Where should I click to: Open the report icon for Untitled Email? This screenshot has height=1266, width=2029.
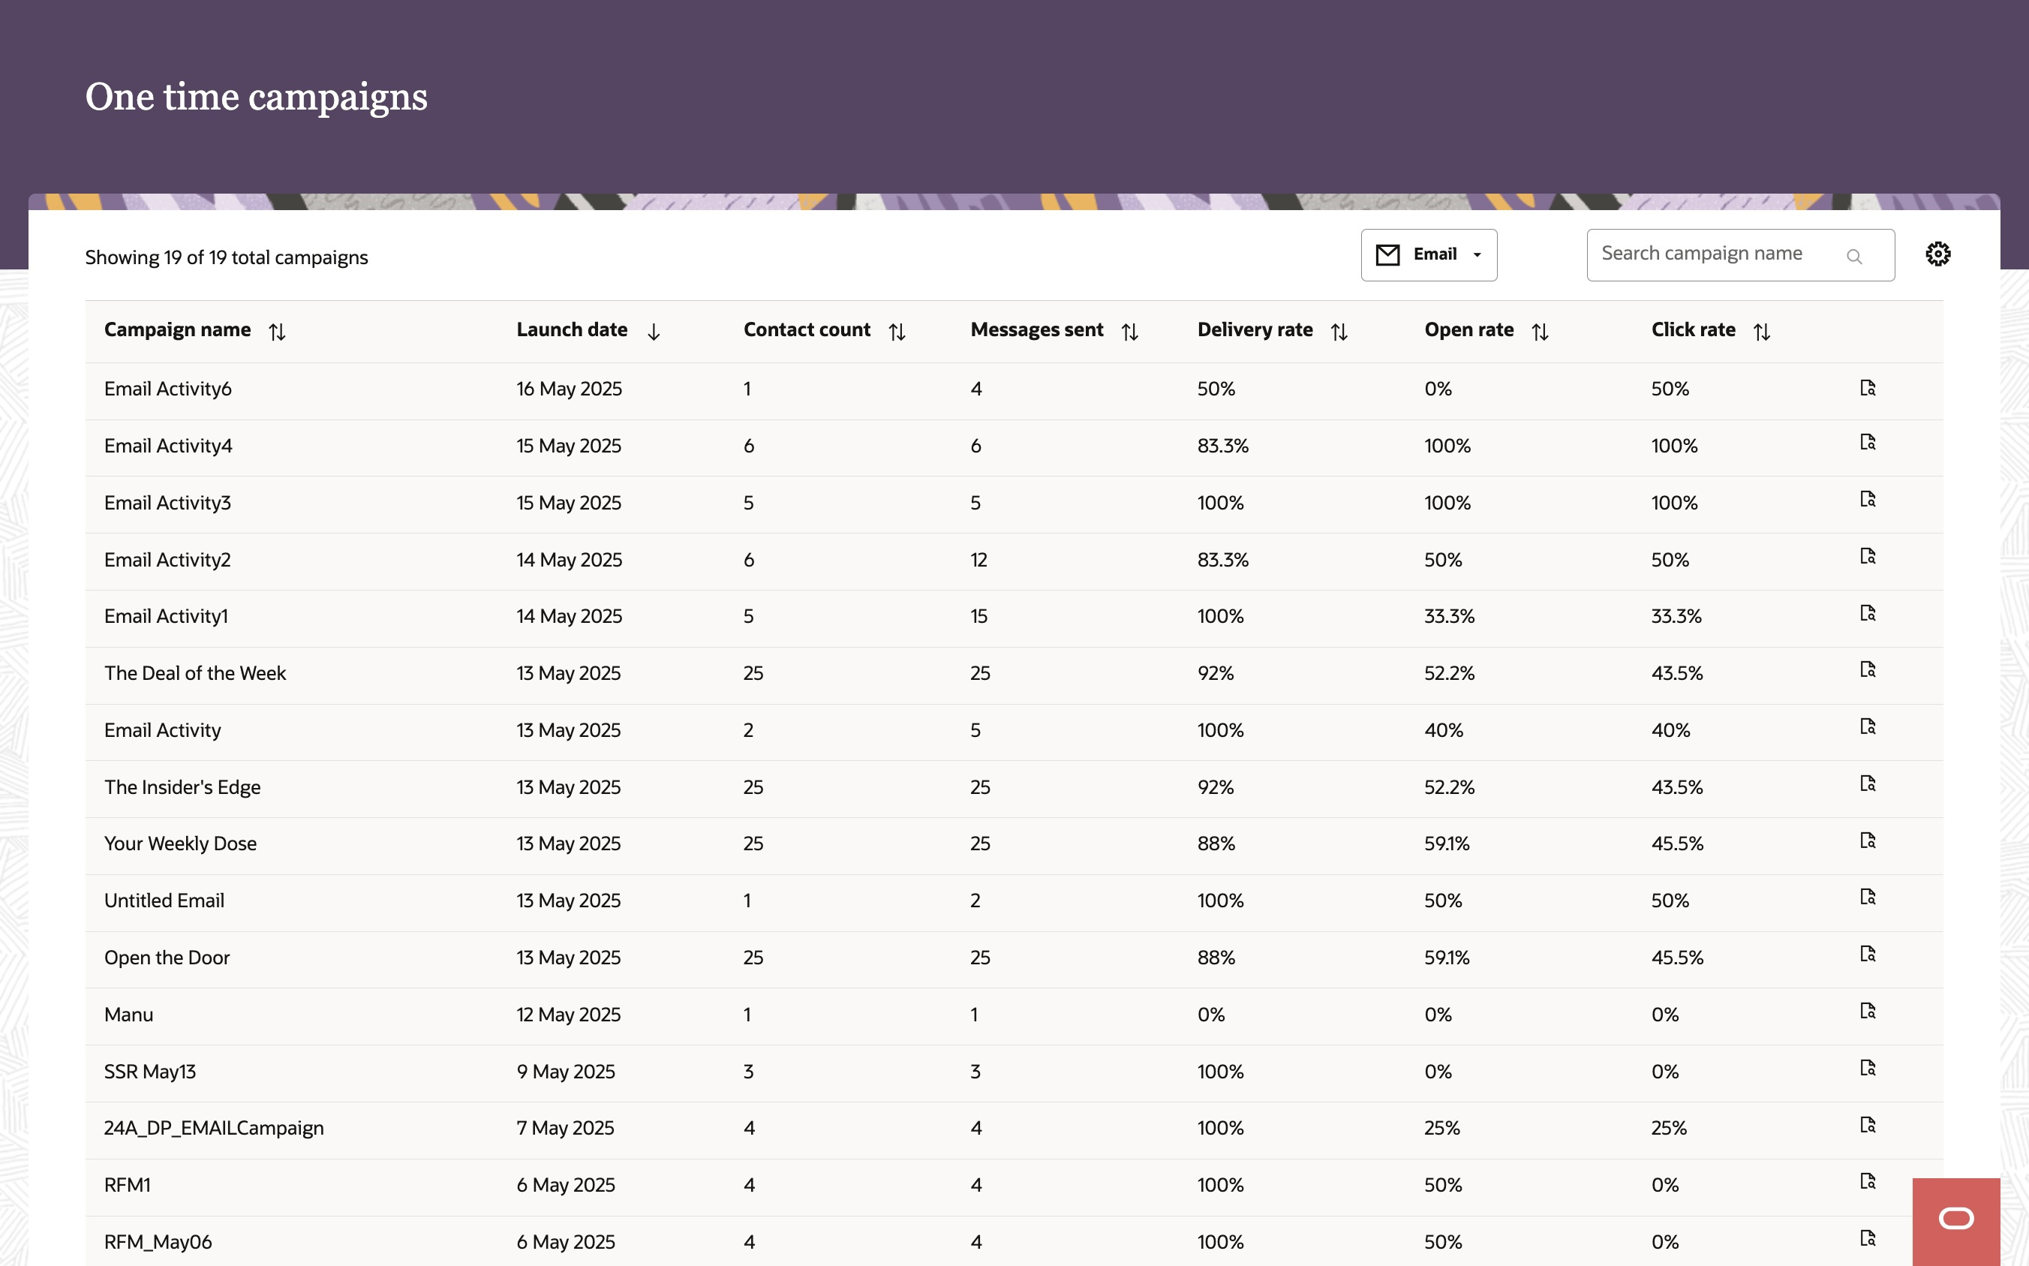1869,895
